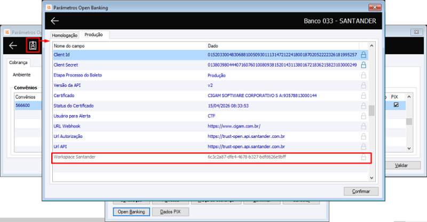Click the PIX column header in Convênios grid
The height and width of the screenshot is (222, 427).
coord(394,97)
